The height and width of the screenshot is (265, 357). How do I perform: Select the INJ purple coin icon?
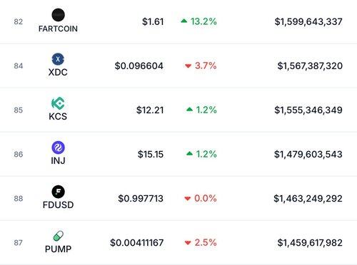tap(58, 147)
